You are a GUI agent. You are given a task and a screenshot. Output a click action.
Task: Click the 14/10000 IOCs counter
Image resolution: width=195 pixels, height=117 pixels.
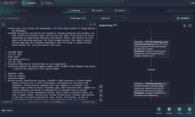(7, 102)
